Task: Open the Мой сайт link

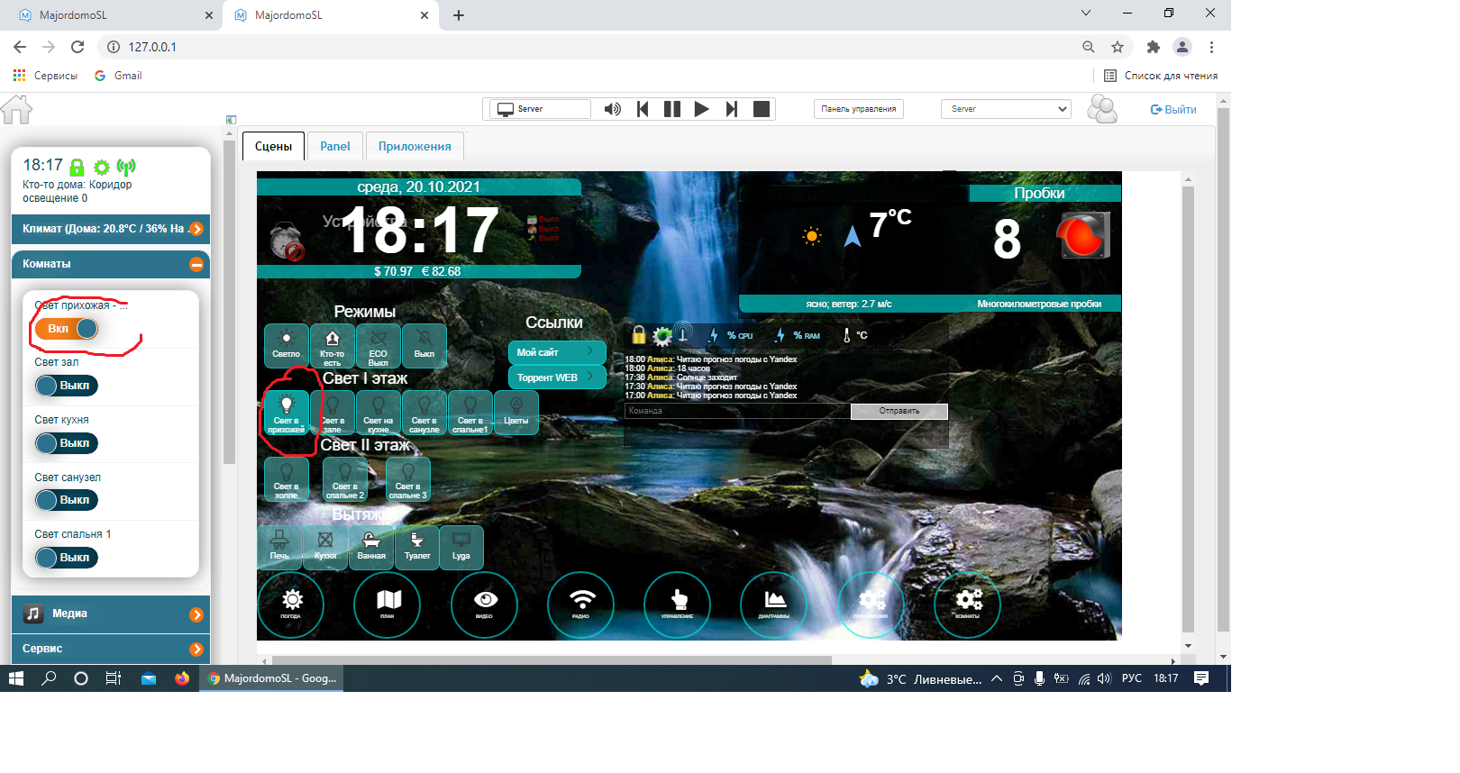Action: (556, 352)
